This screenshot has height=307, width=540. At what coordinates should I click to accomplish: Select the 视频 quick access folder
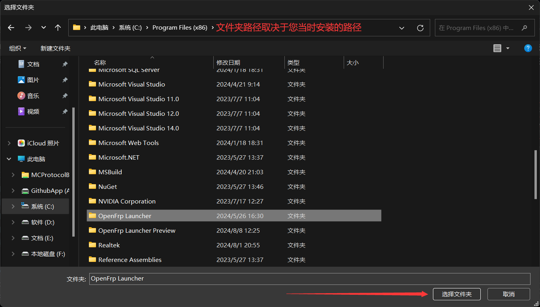(33, 111)
